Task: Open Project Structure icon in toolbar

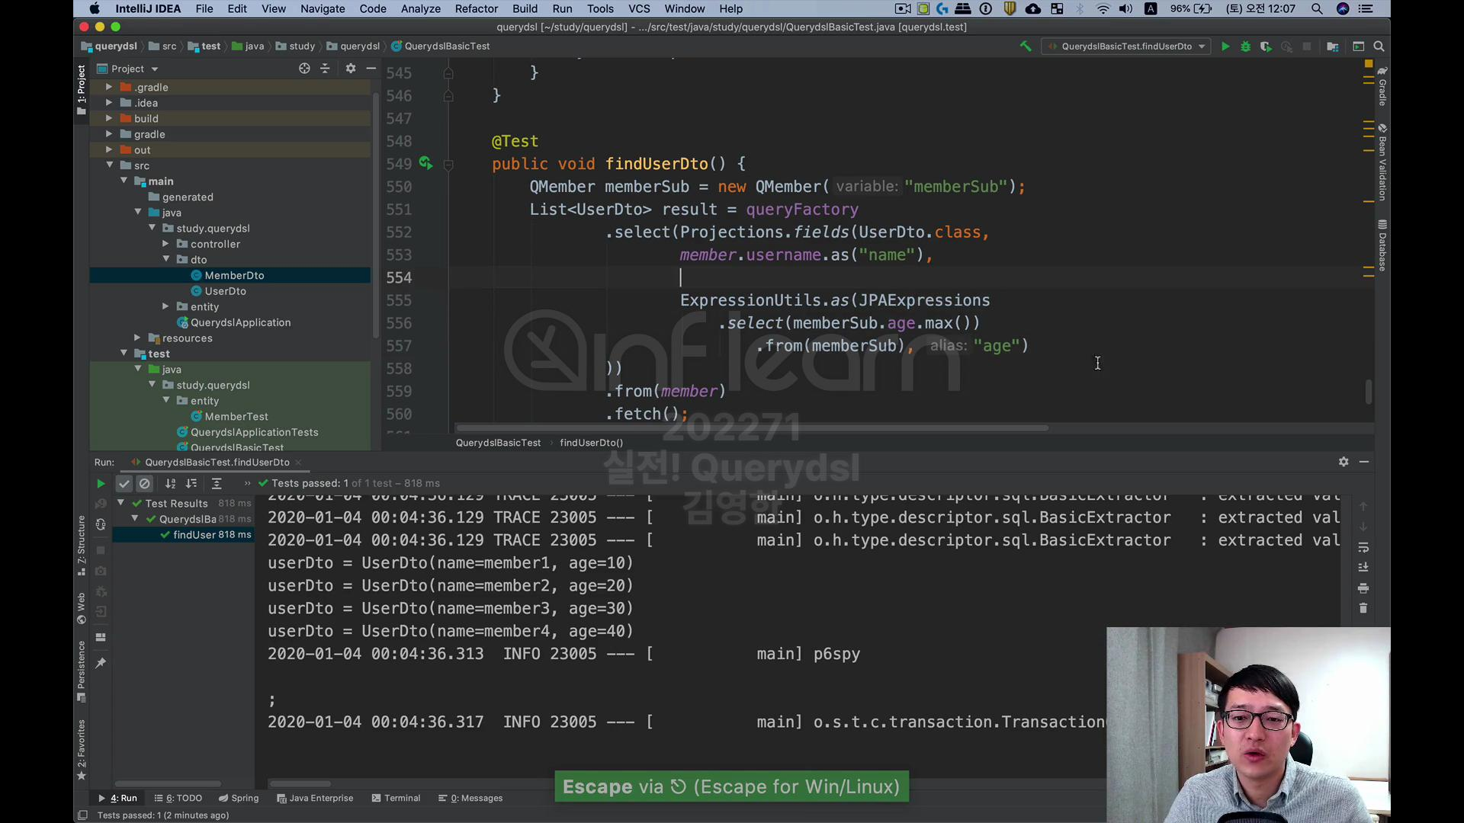Action: pyautogui.click(x=1333, y=46)
